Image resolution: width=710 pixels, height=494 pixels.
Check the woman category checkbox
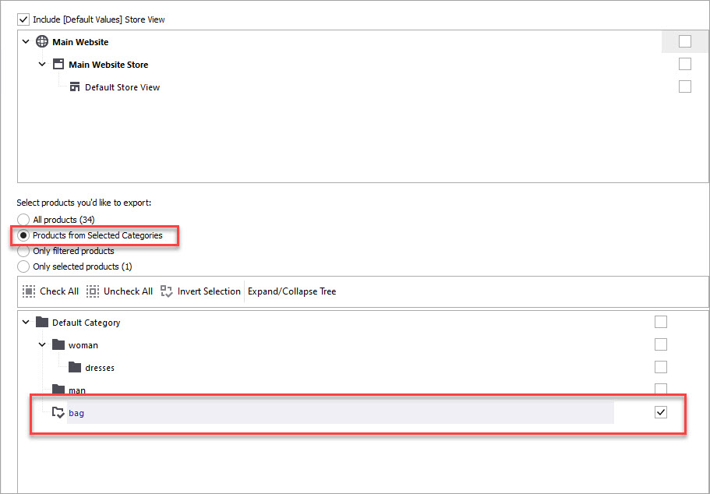coord(661,344)
